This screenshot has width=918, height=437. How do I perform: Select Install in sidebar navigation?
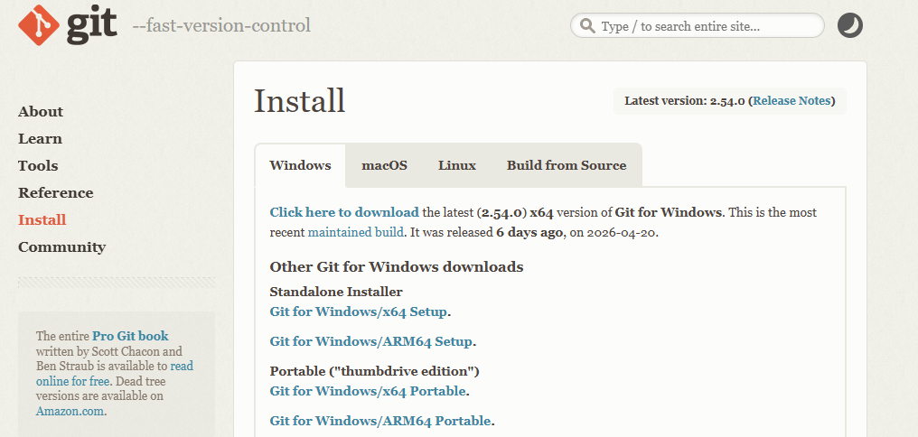(42, 220)
